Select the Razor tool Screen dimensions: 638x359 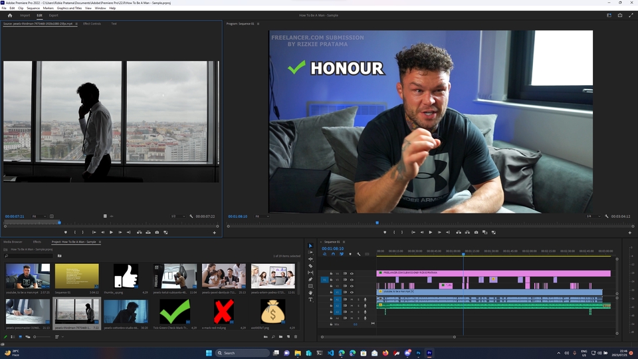[310, 266]
